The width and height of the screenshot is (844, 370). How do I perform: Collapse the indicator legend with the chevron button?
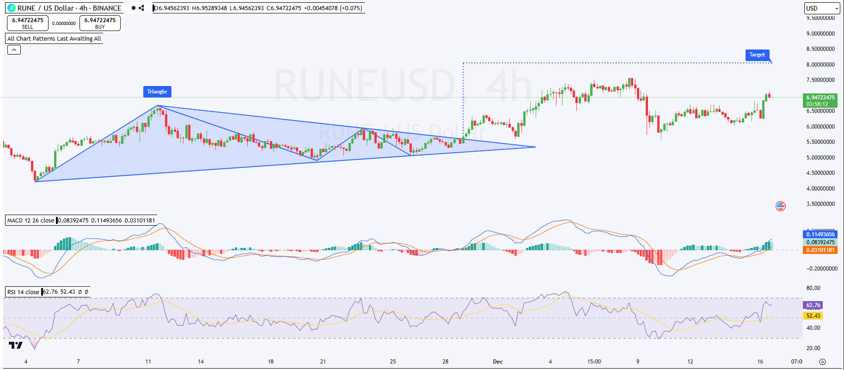pos(14,49)
